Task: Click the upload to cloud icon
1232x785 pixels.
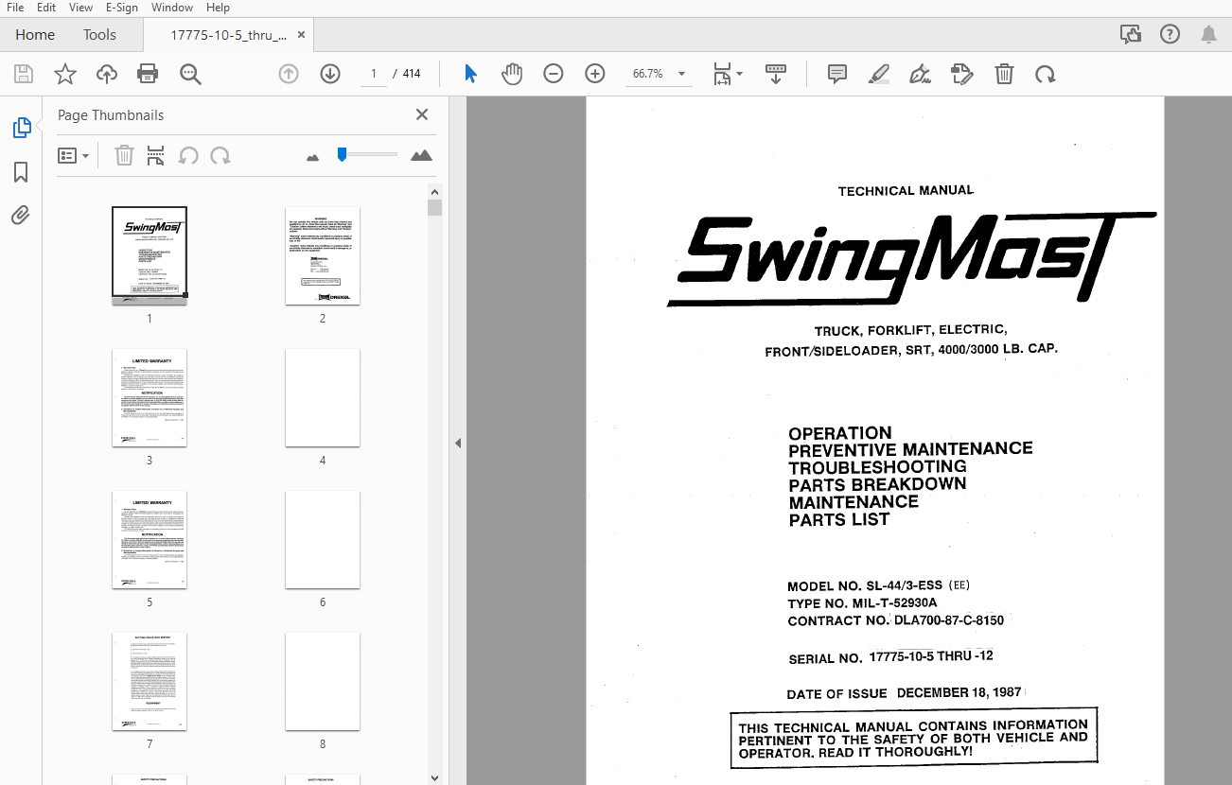Action: (107, 74)
